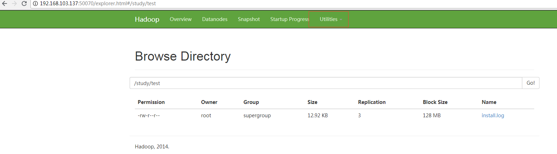Click the Name column header

pyautogui.click(x=489, y=102)
